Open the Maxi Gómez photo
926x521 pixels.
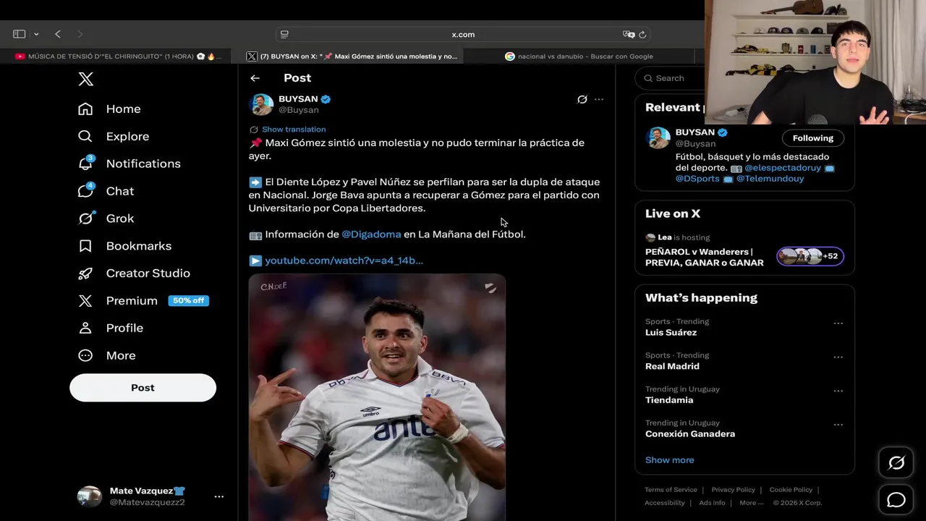click(x=377, y=397)
